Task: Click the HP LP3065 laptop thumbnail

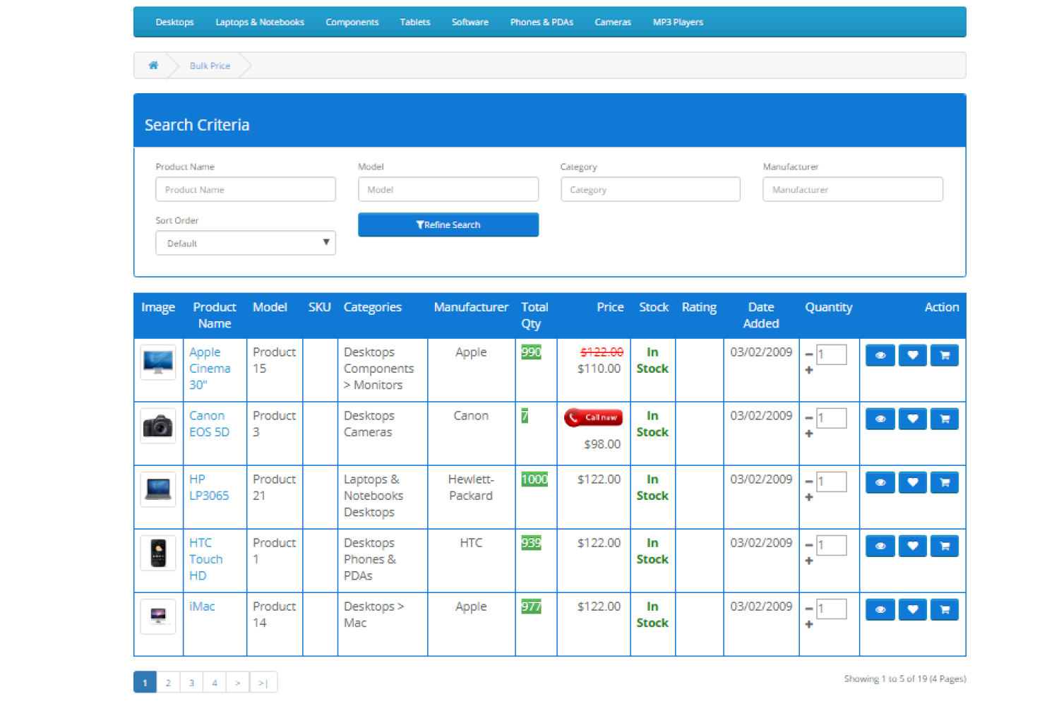Action: [158, 489]
